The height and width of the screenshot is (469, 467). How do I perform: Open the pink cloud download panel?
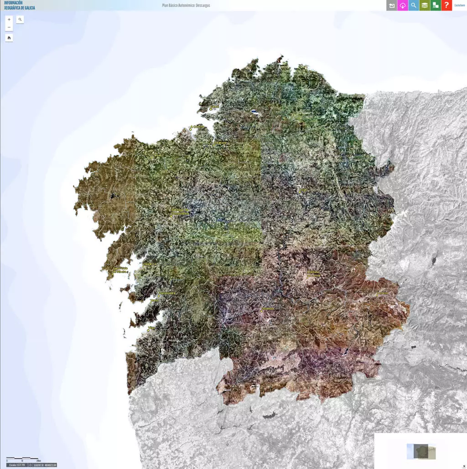pyautogui.click(x=403, y=5)
